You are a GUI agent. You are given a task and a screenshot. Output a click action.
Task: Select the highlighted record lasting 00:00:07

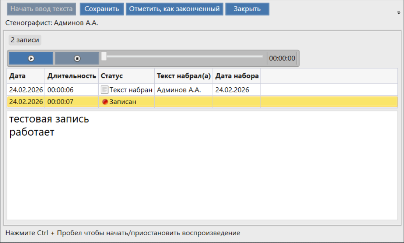tap(60, 102)
